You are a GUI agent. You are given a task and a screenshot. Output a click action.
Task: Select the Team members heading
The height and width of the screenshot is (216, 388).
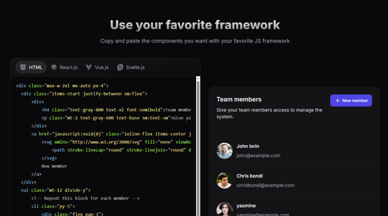239,99
